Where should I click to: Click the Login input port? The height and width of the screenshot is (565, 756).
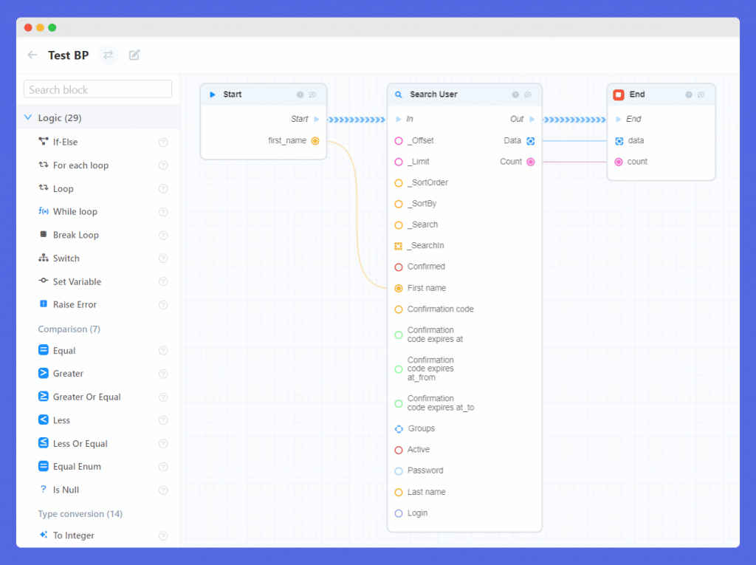coord(399,513)
